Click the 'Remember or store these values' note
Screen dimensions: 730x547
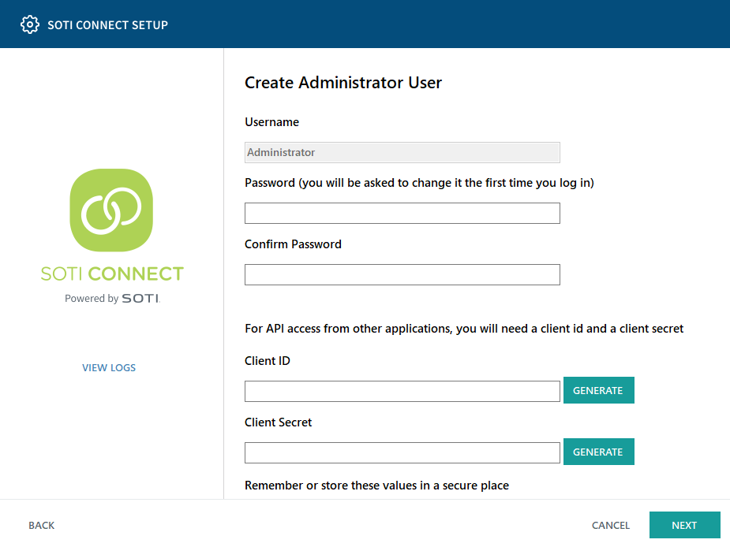tap(376, 486)
